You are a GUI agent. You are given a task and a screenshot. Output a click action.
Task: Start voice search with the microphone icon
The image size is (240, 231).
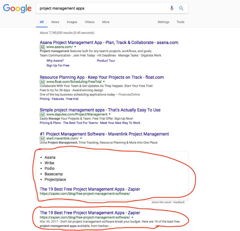pyautogui.click(x=172, y=8)
